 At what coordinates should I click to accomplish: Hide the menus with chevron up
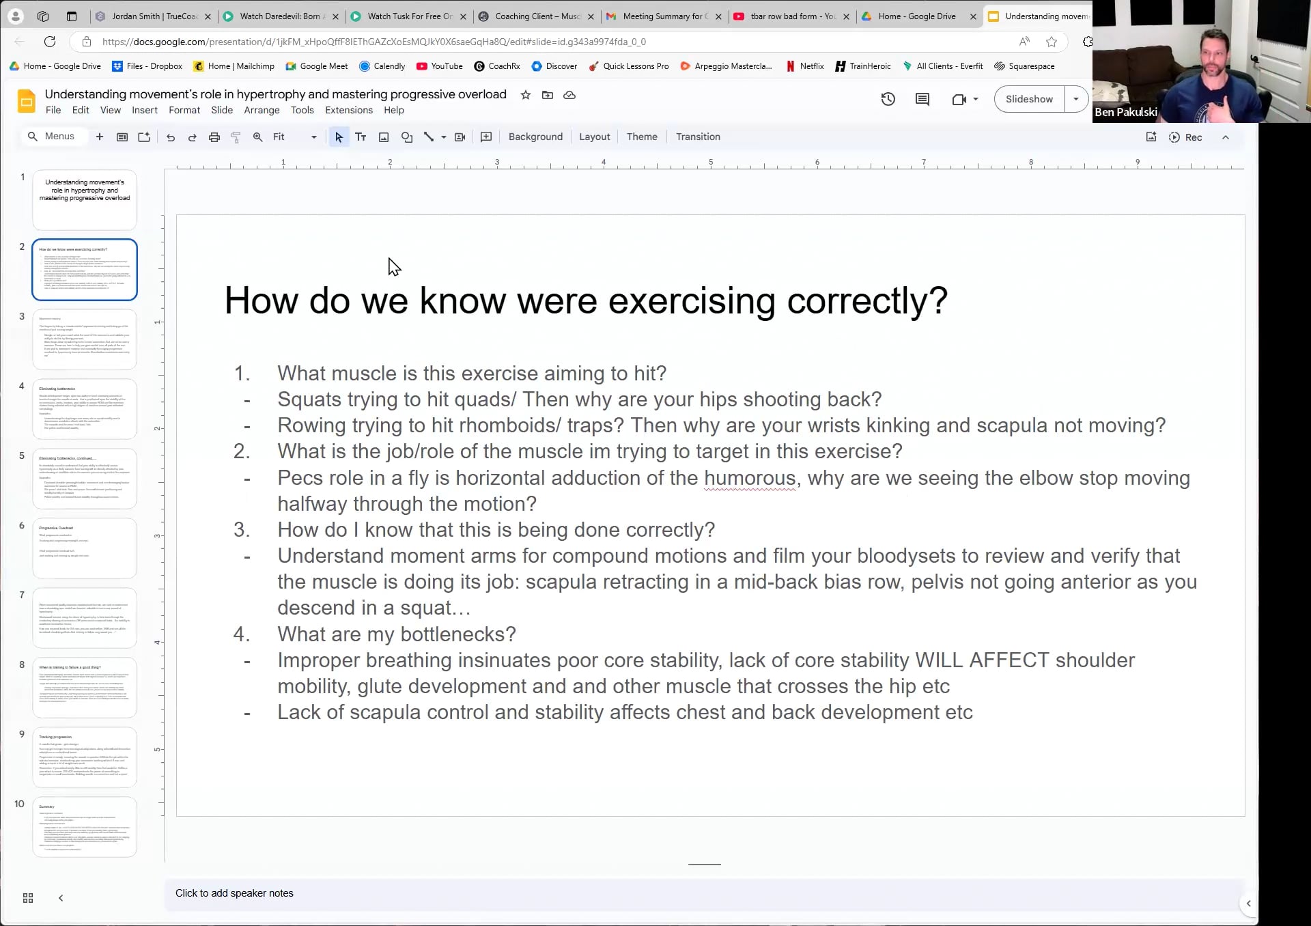[x=1226, y=137]
